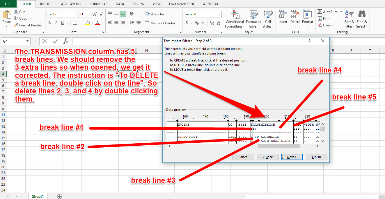Viewport: 385px width, 199px height.
Task: Click Merge & Center button
Action: (160, 23)
